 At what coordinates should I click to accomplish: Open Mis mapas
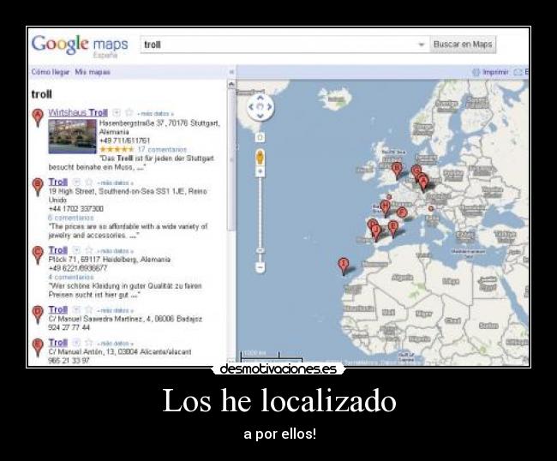pyautogui.click(x=93, y=72)
